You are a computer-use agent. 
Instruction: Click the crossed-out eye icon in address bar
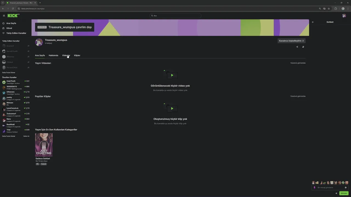tap(324, 8)
